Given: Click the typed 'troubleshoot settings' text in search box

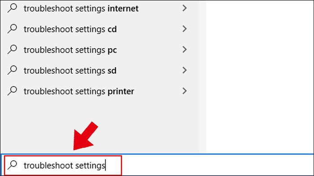Looking at the screenshot, I should click(x=64, y=166).
